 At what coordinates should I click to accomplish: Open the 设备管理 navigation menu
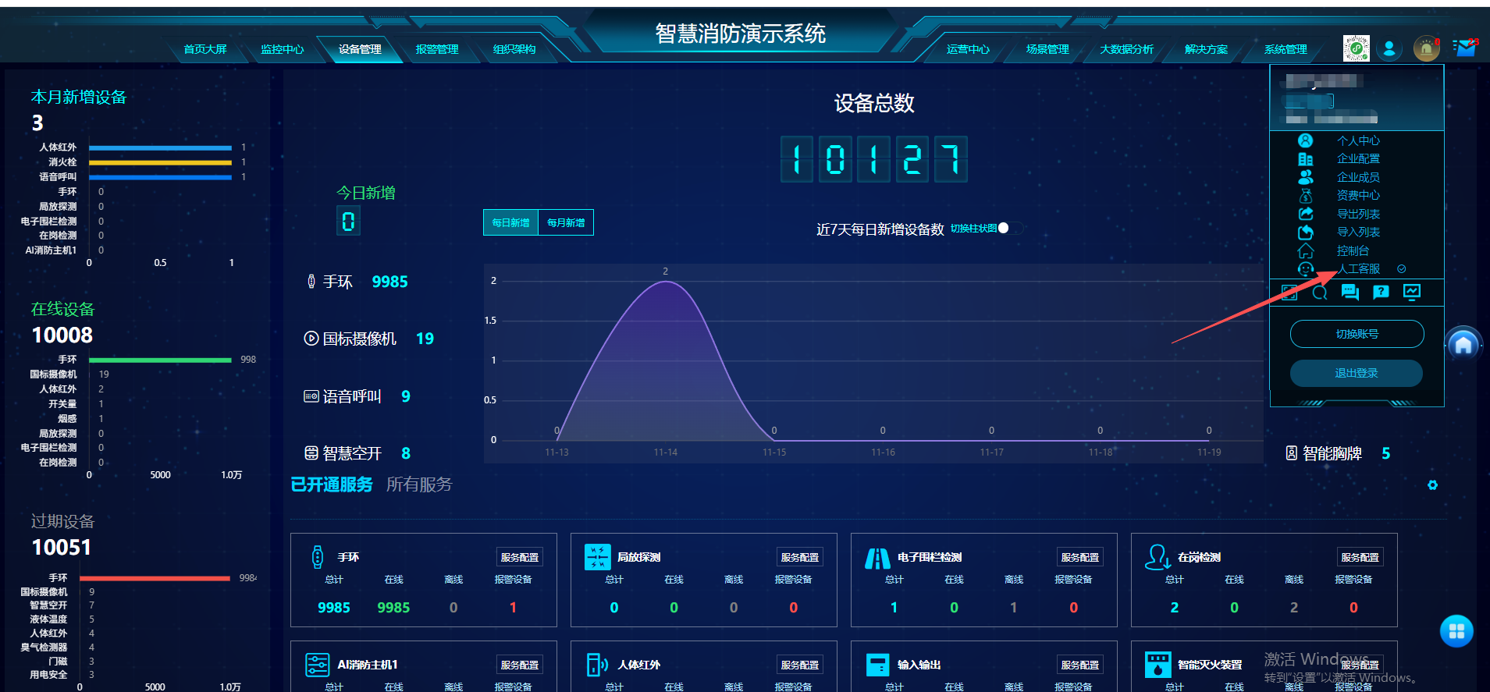(360, 49)
